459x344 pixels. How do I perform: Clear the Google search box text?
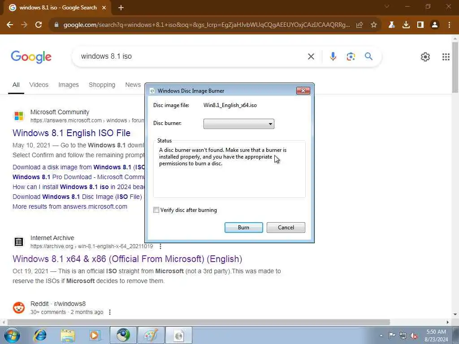point(311,56)
